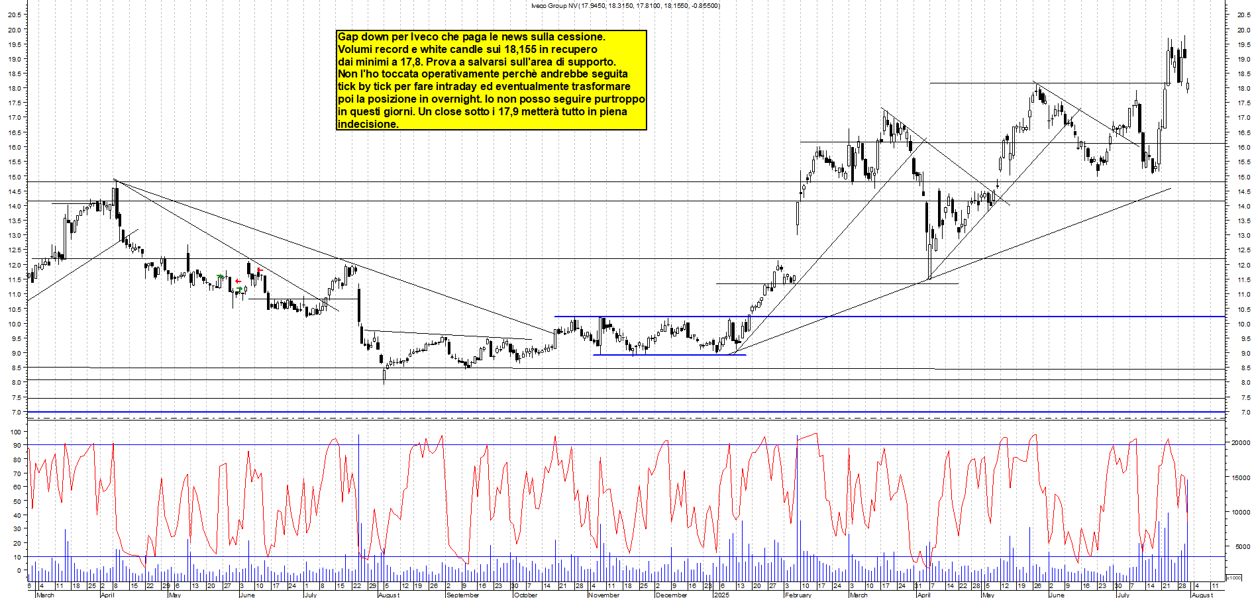Click the word 'indecisione.' in the note
The height and width of the screenshot is (598, 1252).
[x=368, y=125]
